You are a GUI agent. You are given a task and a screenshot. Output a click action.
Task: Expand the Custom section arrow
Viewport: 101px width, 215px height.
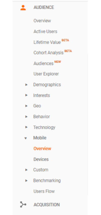[26, 170]
